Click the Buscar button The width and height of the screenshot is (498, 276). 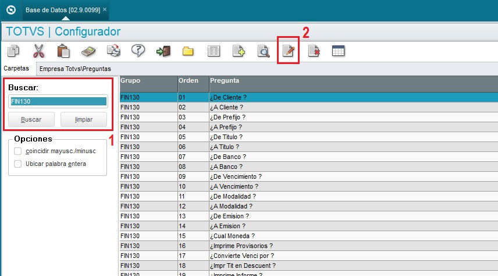click(x=31, y=119)
